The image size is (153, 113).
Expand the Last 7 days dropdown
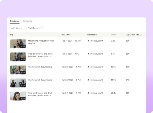pyautogui.click(x=17, y=28)
